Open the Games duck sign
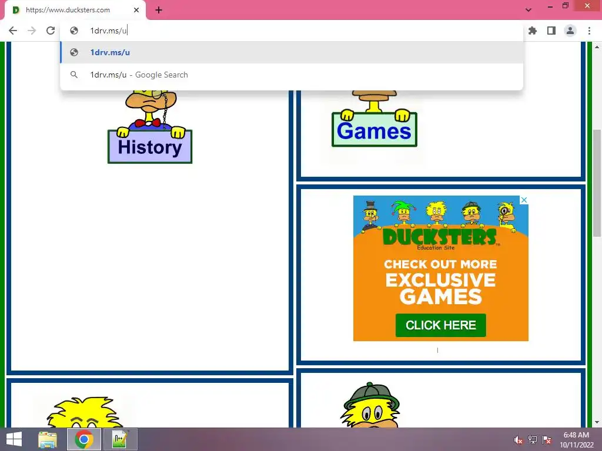This screenshot has height=451, width=602. coord(374,130)
